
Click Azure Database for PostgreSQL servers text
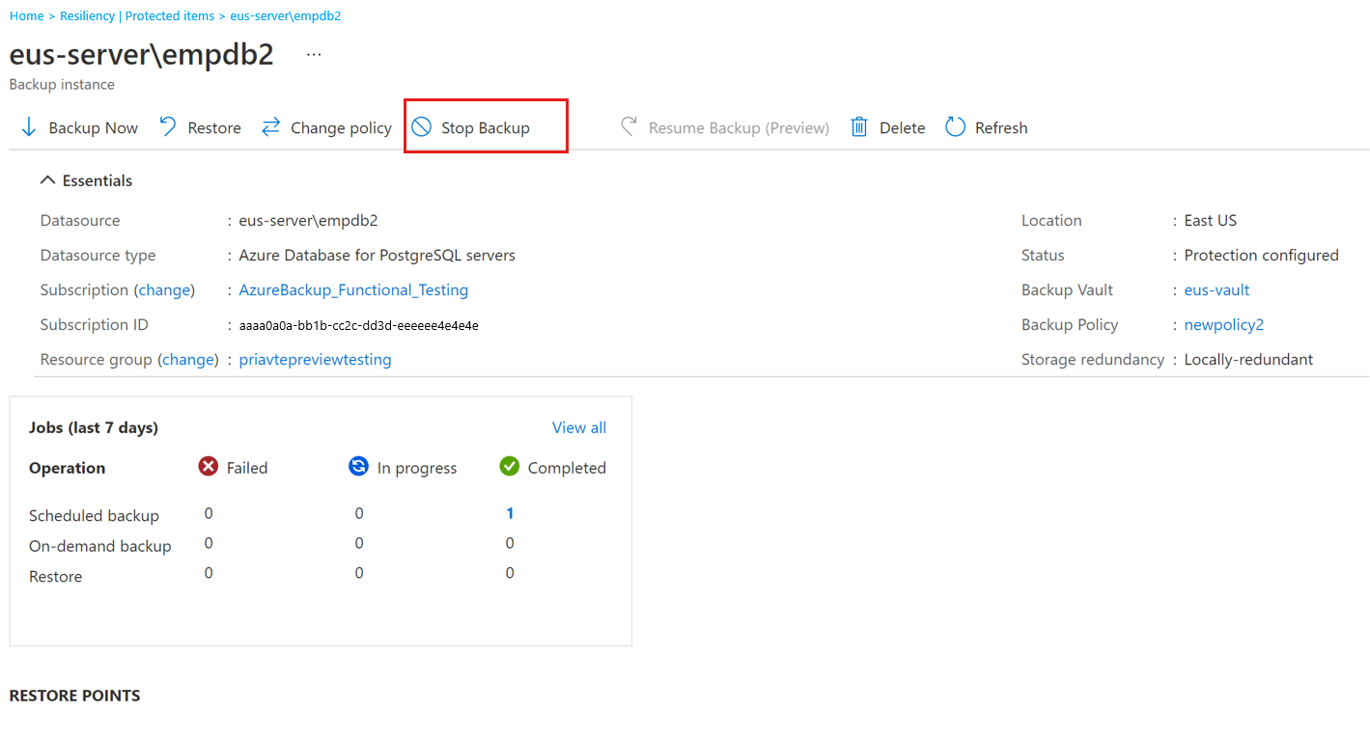pyautogui.click(x=377, y=256)
